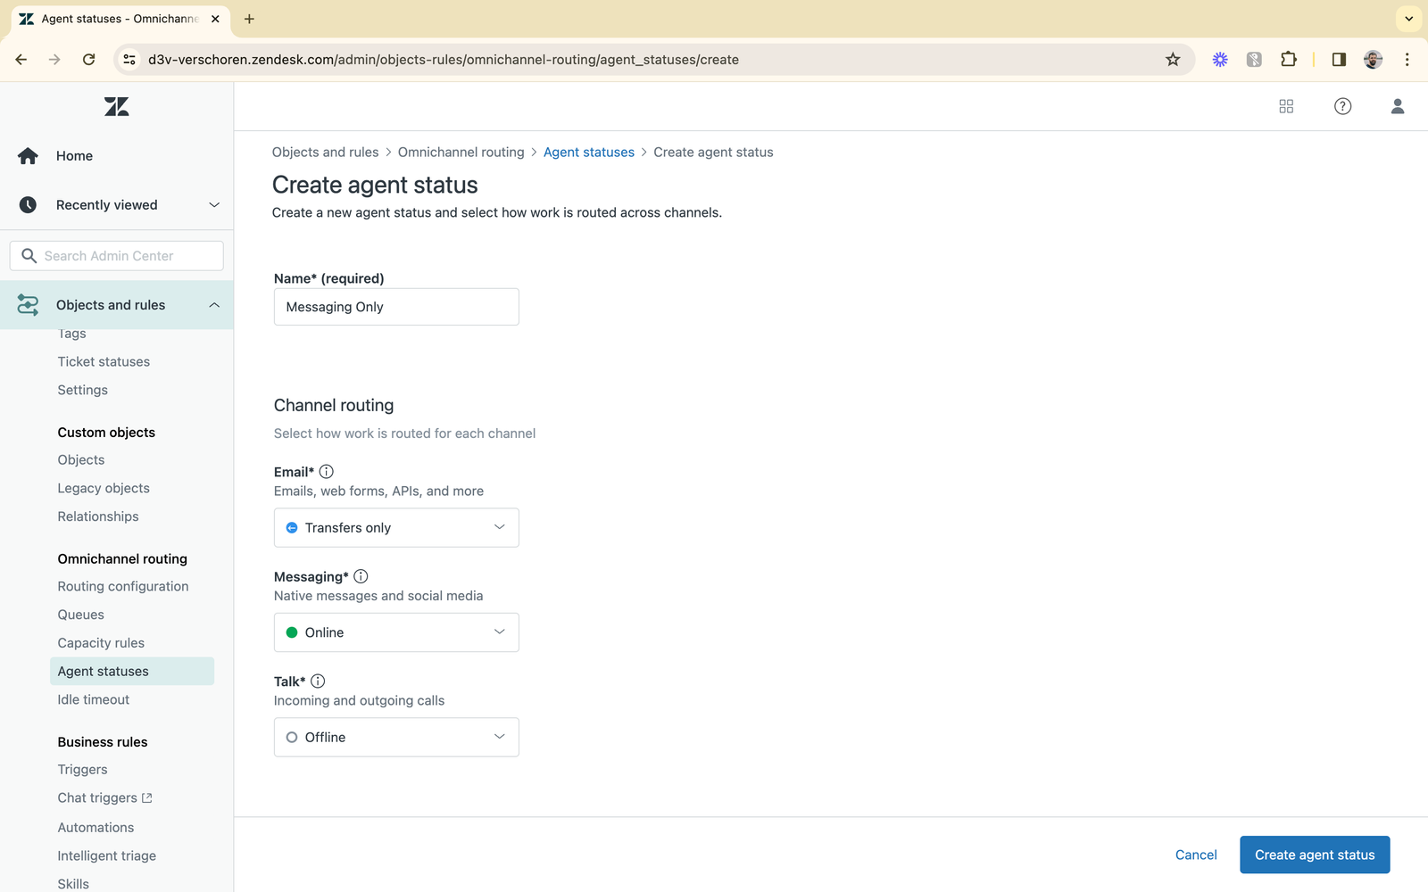Click the Create agent status button

[x=1314, y=855]
